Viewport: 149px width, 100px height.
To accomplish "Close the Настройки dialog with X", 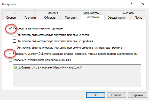I will (x=143, y=4).
